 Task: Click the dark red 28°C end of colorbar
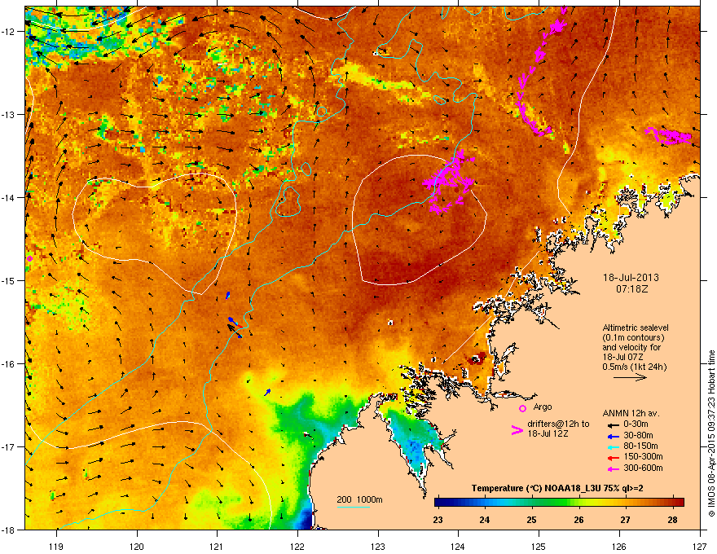pyautogui.click(x=679, y=503)
